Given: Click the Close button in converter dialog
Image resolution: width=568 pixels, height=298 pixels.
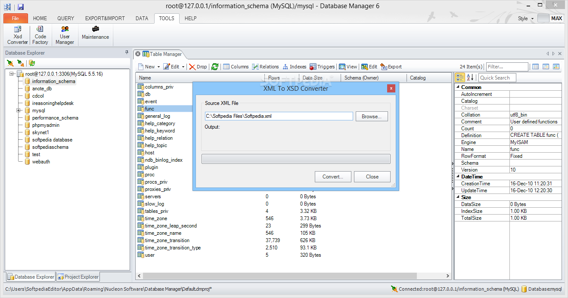Looking at the screenshot, I should [x=372, y=177].
